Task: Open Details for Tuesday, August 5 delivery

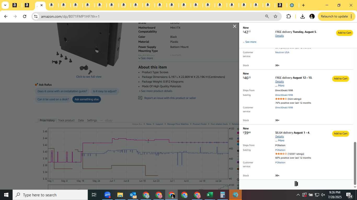Action: point(279,36)
